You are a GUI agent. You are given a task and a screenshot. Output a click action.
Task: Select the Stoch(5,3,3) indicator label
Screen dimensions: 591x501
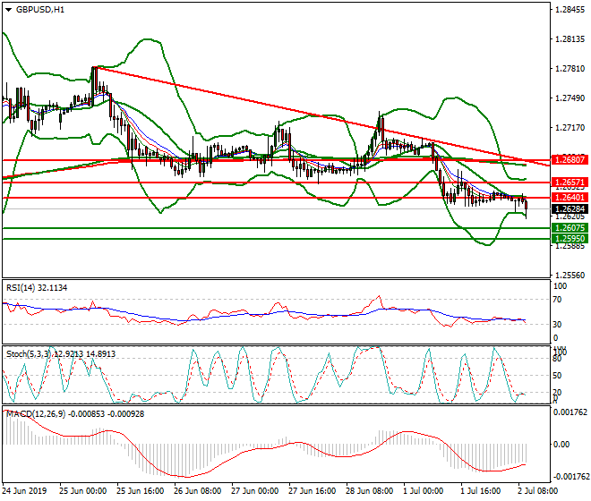61,353
